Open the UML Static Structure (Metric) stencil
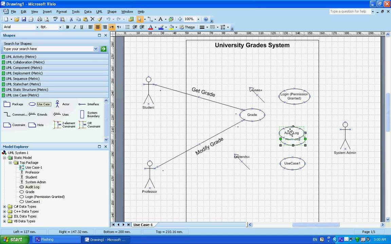Viewport: 391px width, 244px height. tap(55, 89)
